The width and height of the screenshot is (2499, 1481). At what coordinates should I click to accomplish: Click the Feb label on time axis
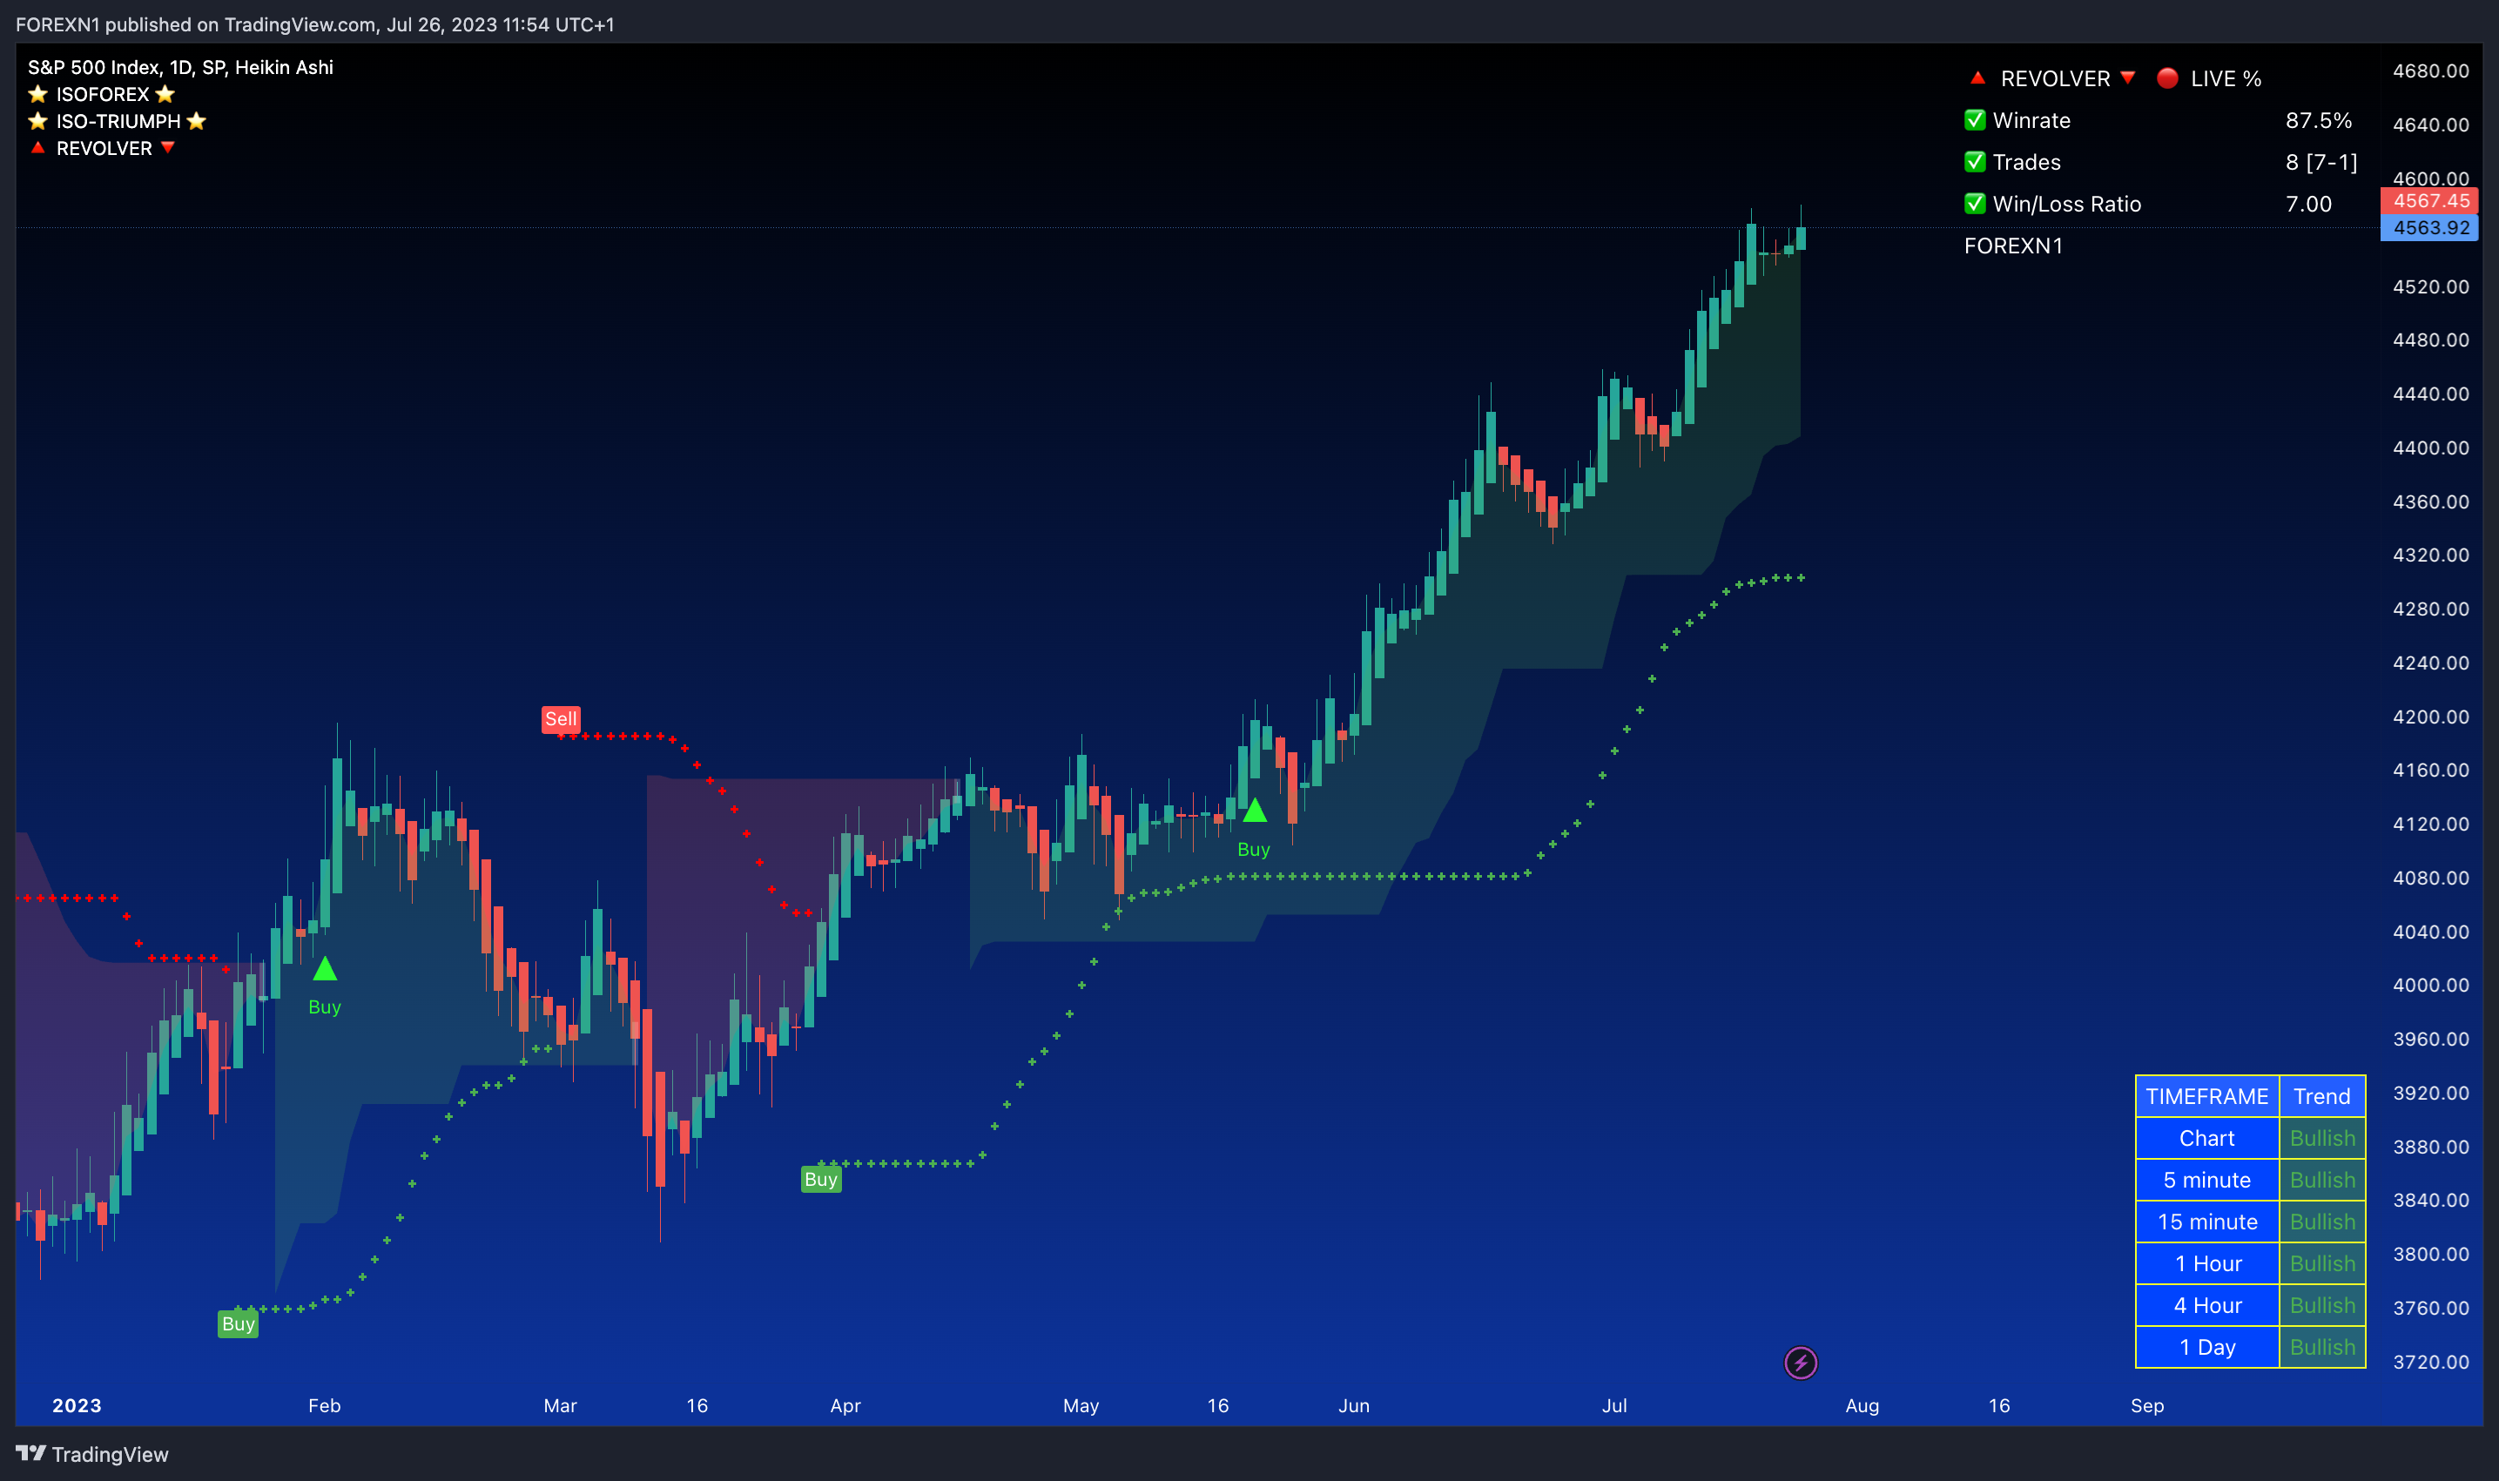pos(325,1405)
